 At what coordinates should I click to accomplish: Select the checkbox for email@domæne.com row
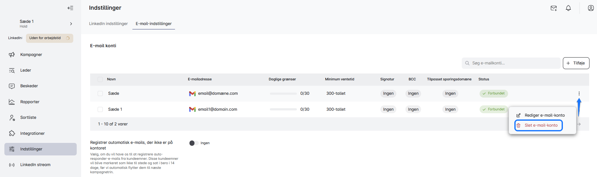click(100, 94)
